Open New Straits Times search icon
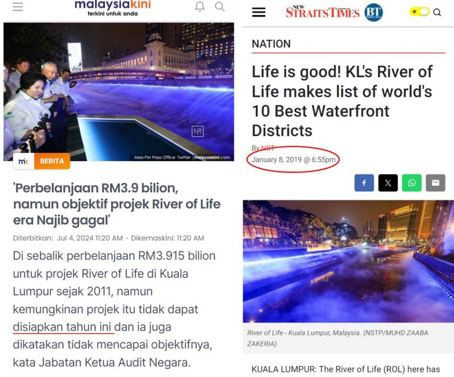The height and width of the screenshot is (377, 454). (x=437, y=12)
